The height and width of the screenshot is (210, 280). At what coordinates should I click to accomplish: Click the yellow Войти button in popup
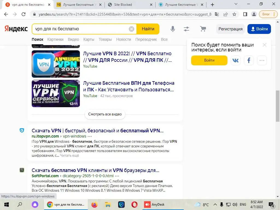(209, 60)
